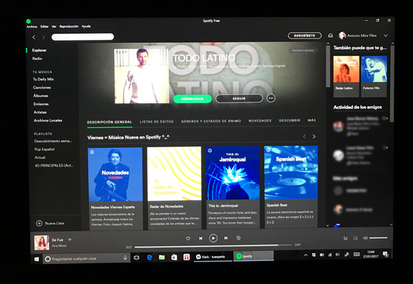Switch to Géneros y Estados de Ánimo tab
The height and width of the screenshot is (284, 413).
(211, 121)
